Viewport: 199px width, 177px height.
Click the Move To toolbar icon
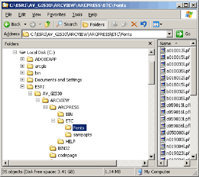pos(115,24)
